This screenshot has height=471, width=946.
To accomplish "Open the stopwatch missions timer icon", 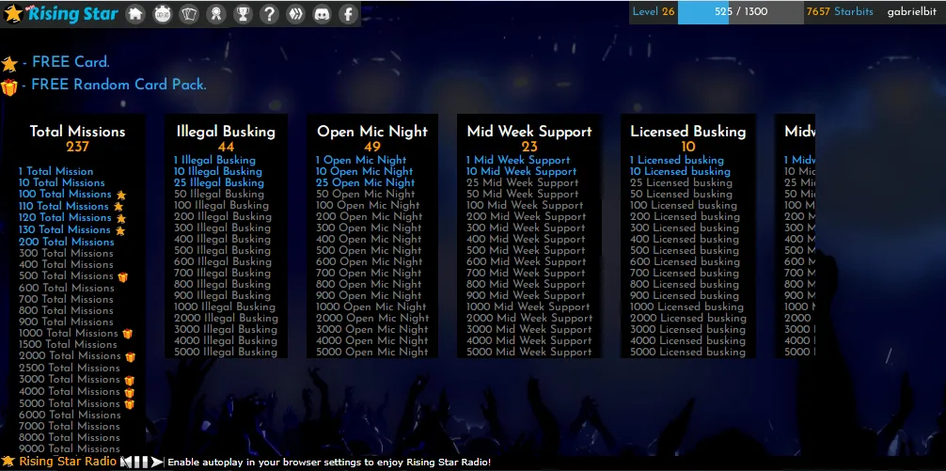I will (163, 14).
